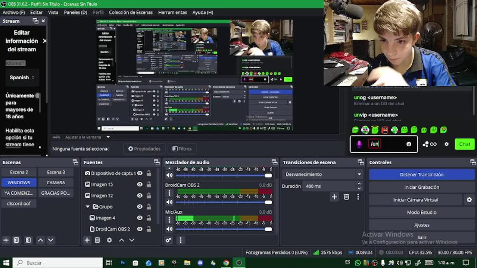Switch to the CAMARA scene

point(56,183)
